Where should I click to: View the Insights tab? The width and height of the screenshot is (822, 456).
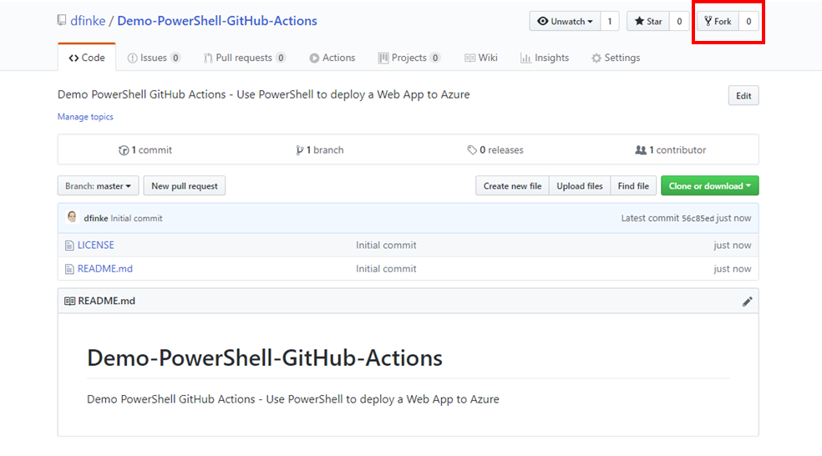point(545,58)
